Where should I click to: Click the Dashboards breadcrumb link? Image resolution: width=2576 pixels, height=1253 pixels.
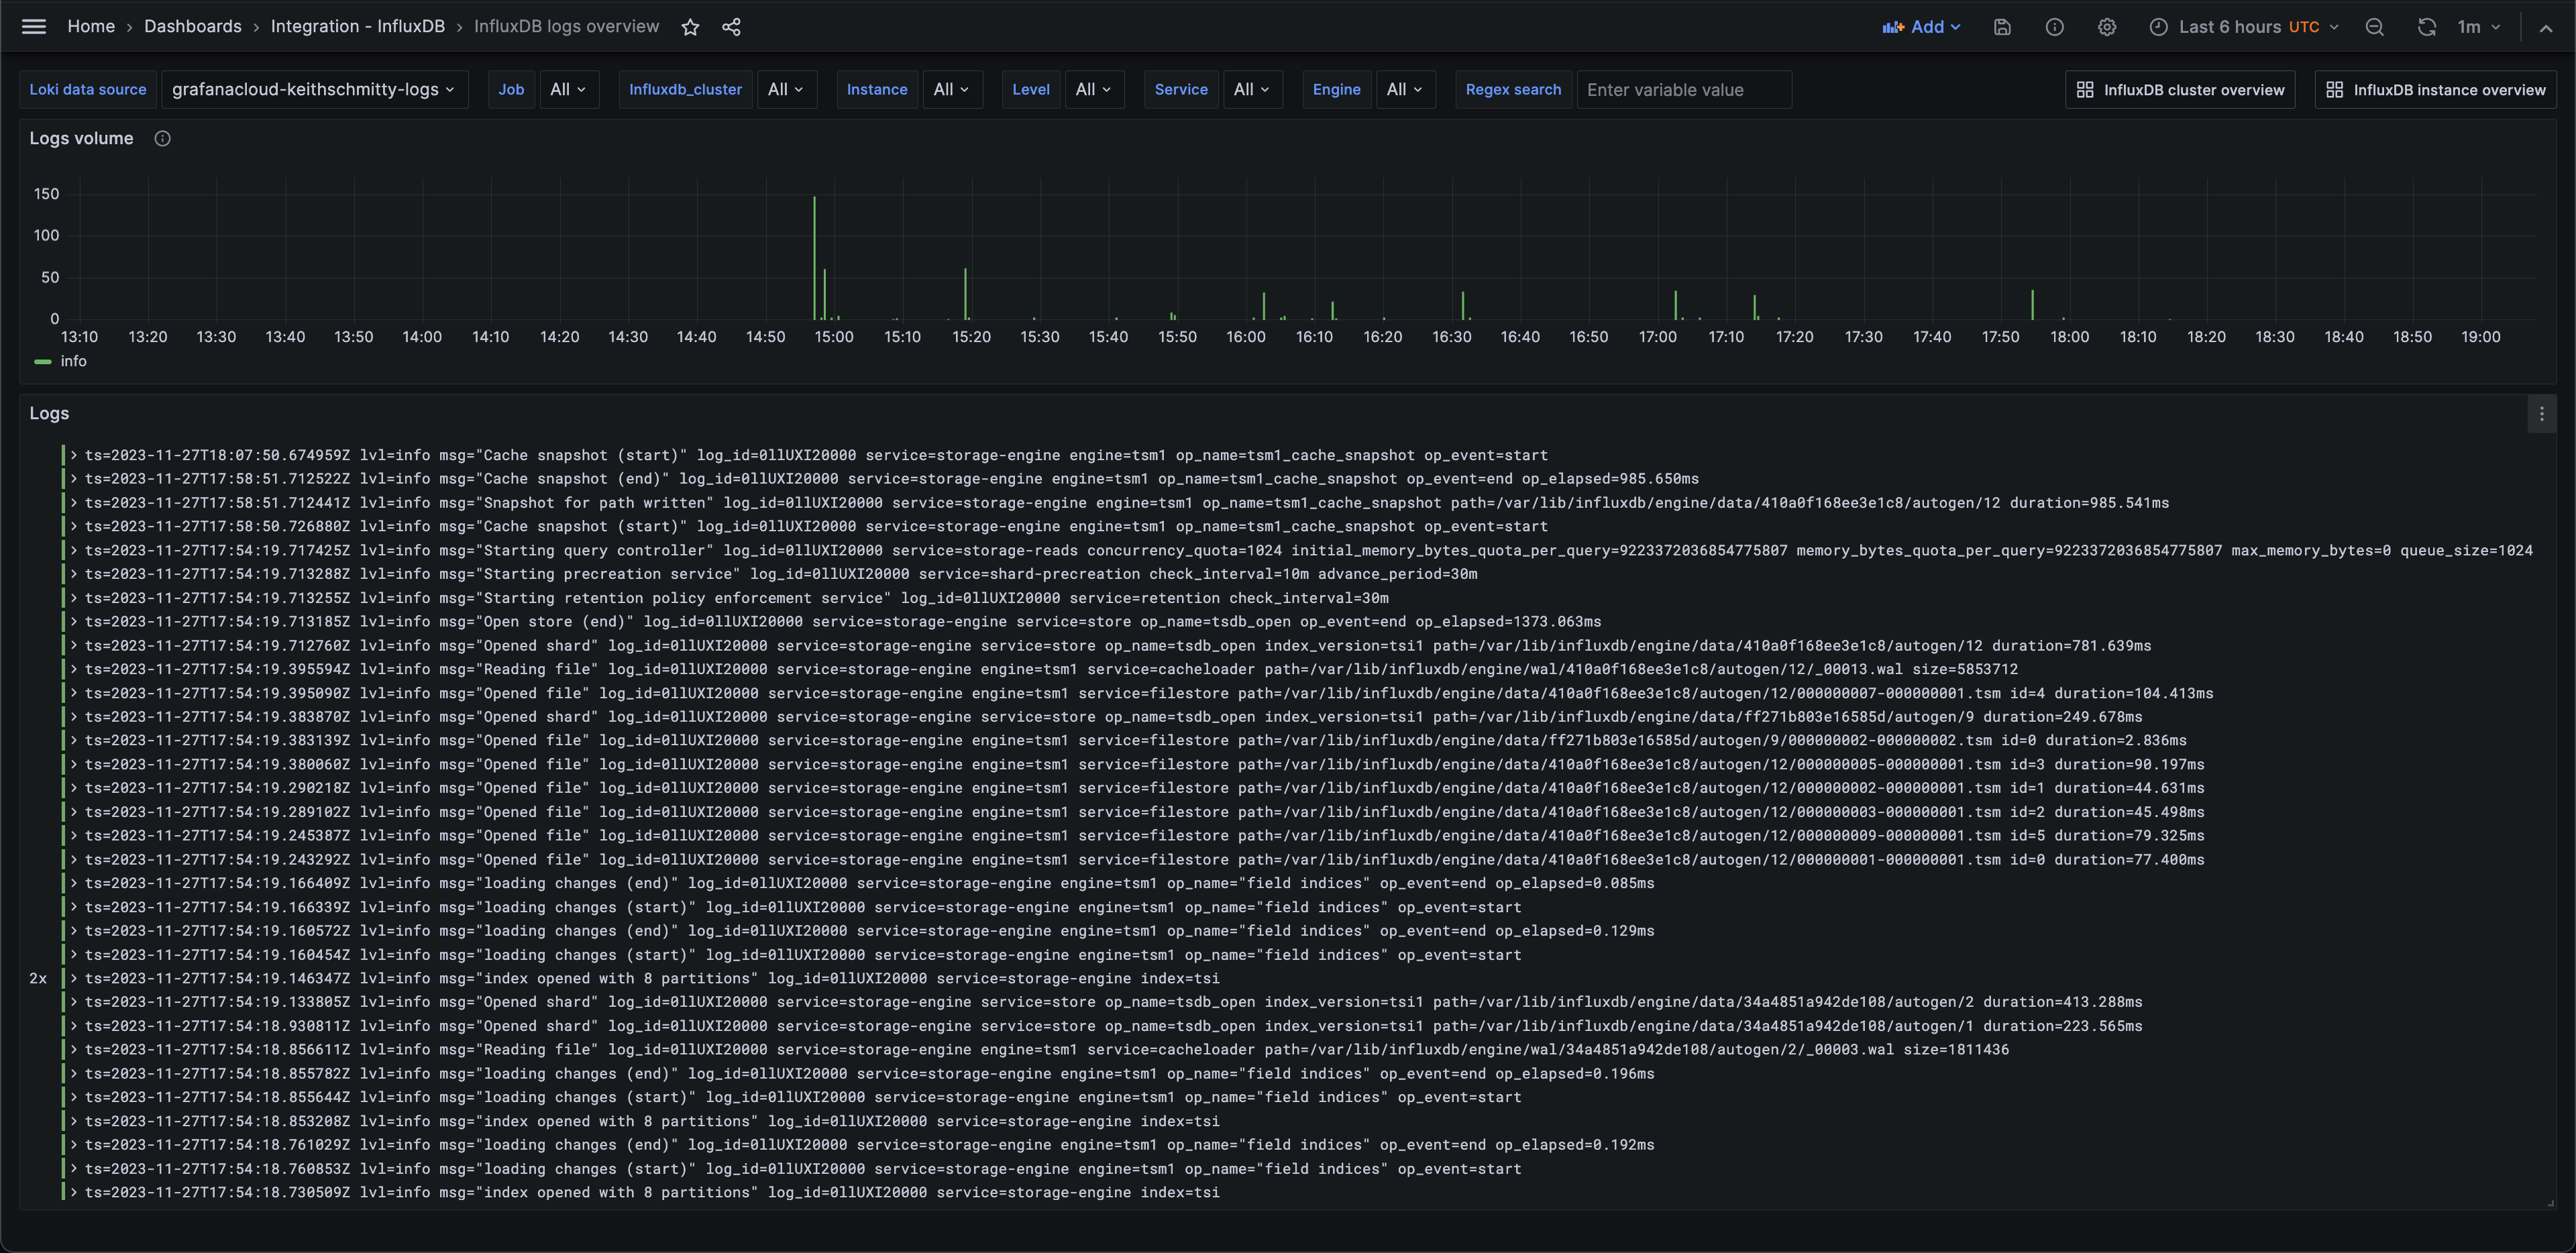pos(193,26)
